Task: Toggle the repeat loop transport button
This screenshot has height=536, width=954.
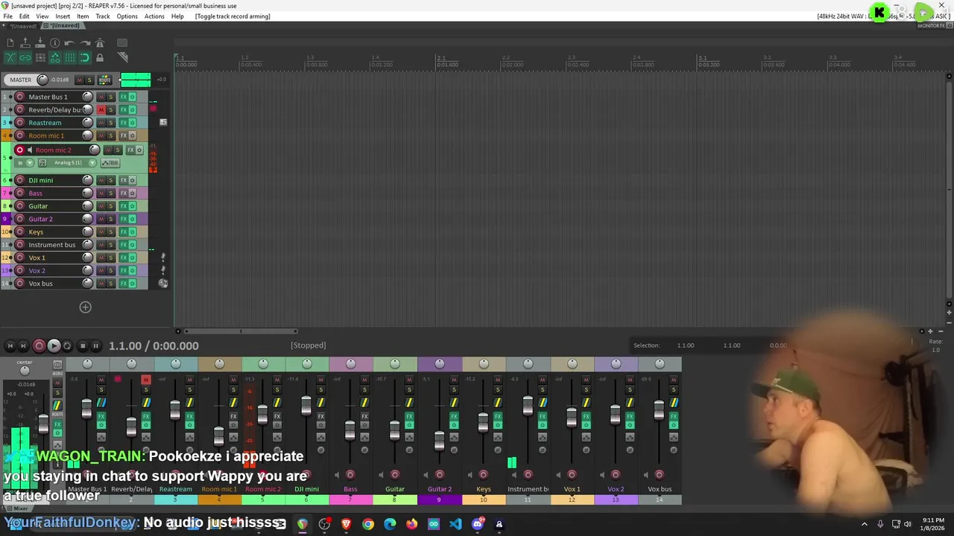Action: [67, 345]
